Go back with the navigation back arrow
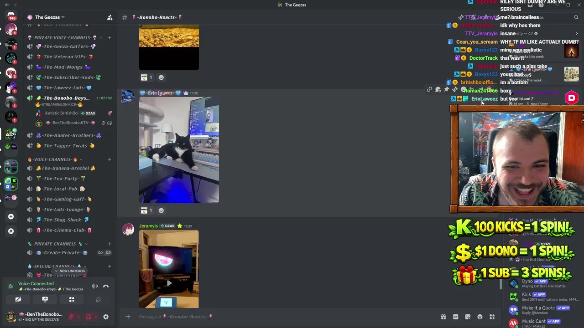 (x=7, y=5)
